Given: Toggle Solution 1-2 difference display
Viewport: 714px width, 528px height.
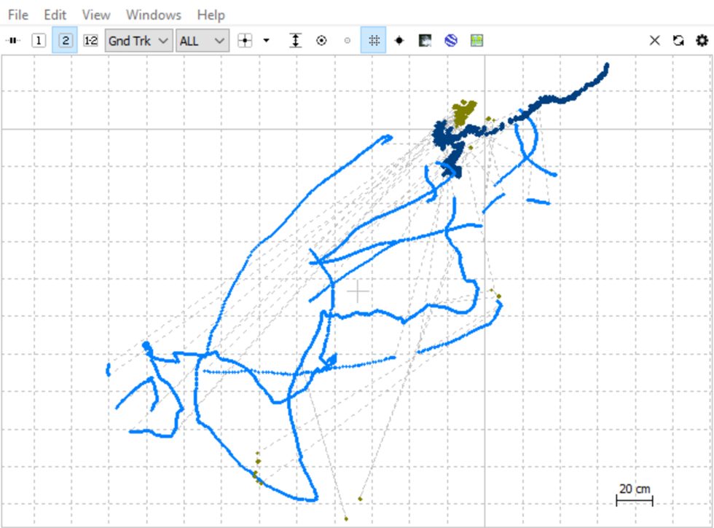Looking at the screenshot, I should tap(90, 41).
